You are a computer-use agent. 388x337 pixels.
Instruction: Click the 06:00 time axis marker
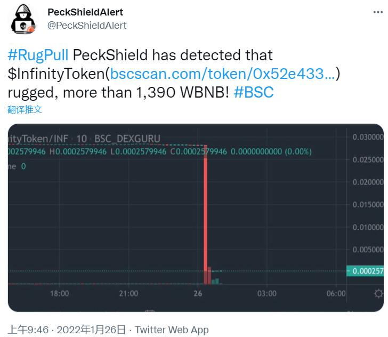pos(336,293)
